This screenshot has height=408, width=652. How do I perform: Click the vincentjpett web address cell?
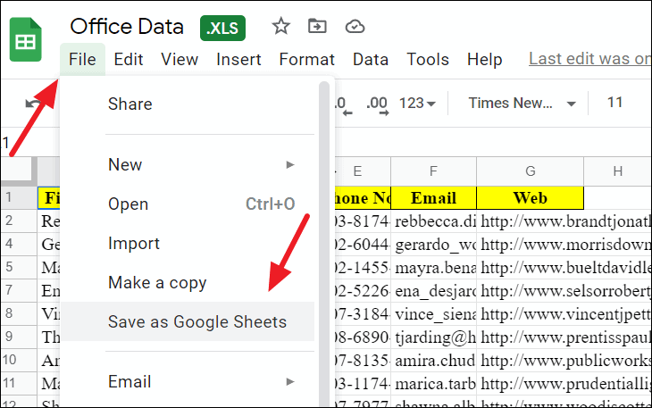pos(564,314)
